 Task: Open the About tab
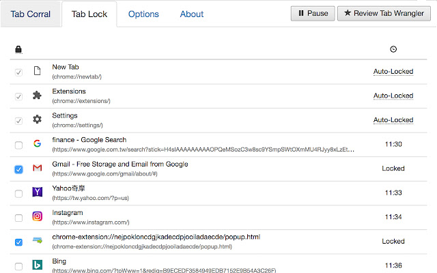pyautogui.click(x=192, y=14)
